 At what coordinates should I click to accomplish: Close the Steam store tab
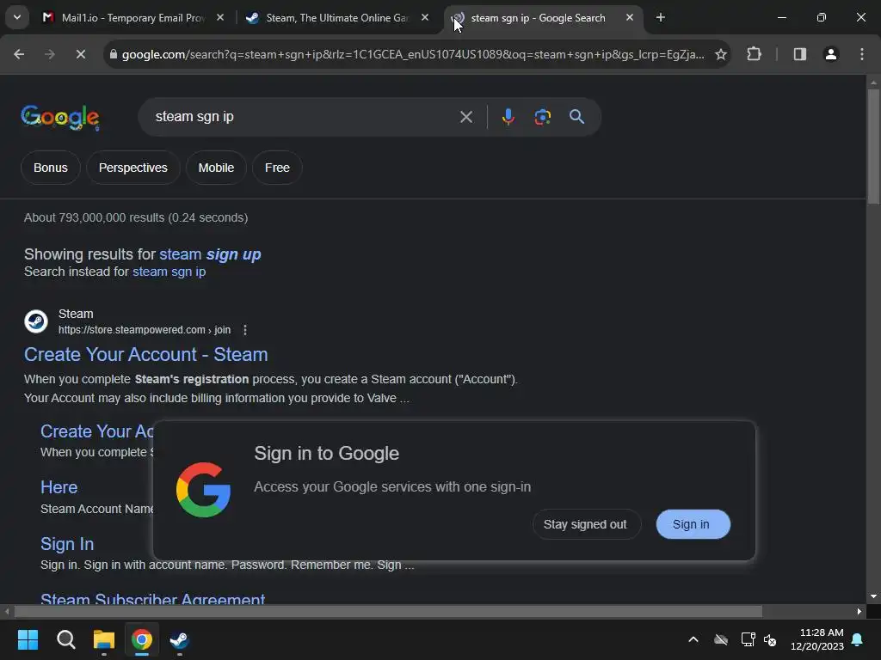[425, 18]
